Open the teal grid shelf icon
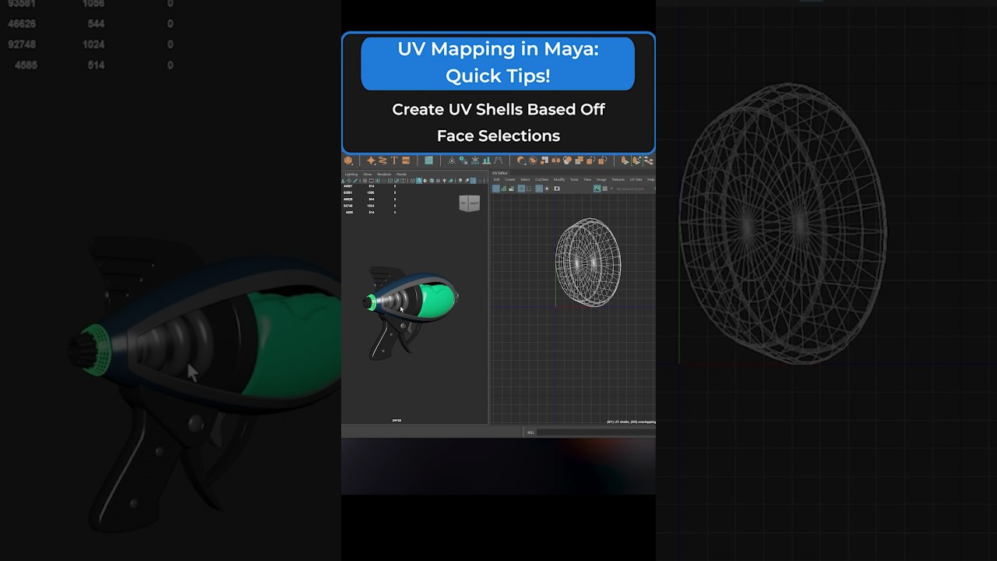Screen dimensions: 997x561 coord(428,161)
